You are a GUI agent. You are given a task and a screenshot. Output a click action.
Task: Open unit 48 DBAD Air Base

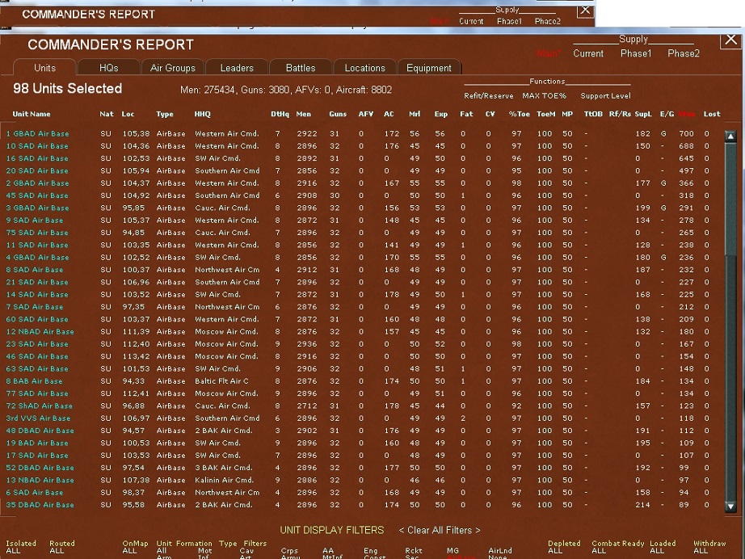pyautogui.click(x=40, y=431)
